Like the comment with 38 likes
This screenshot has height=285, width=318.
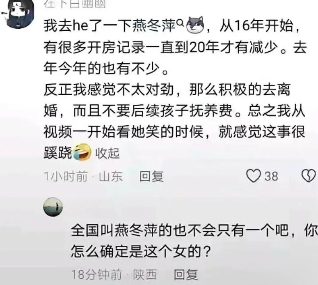253,176
